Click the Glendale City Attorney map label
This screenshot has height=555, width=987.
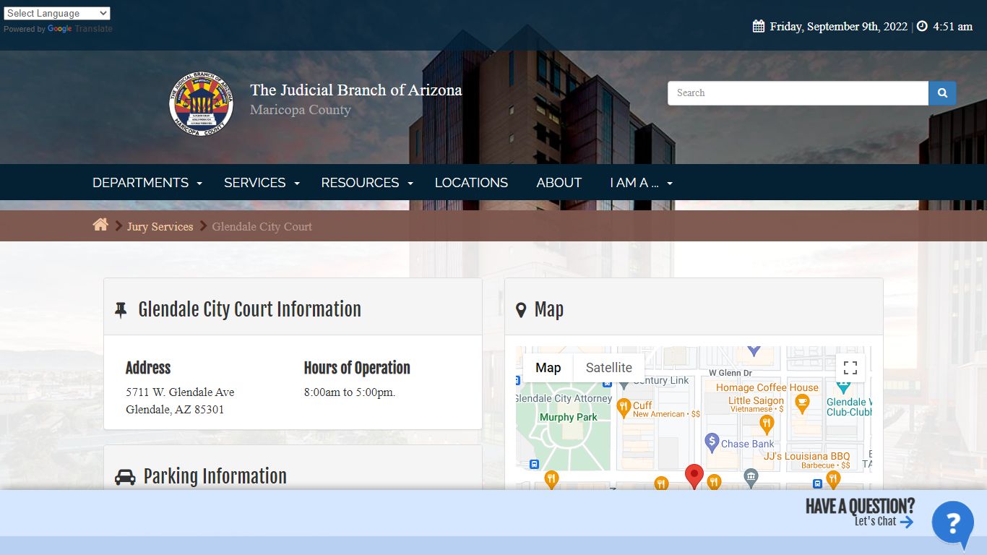(564, 398)
